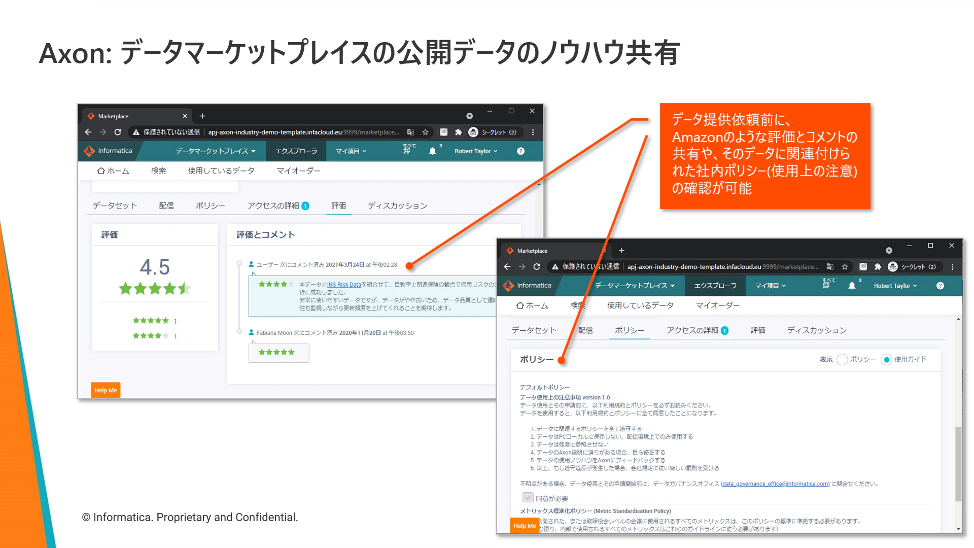Image resolution: width=974 pixels, height=548 pixels.
Task: Check the 同意が必要 checkbox
Action: [528, 498]
